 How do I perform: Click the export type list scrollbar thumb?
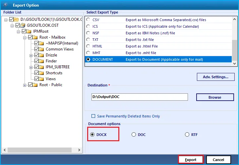pos(234,50)
